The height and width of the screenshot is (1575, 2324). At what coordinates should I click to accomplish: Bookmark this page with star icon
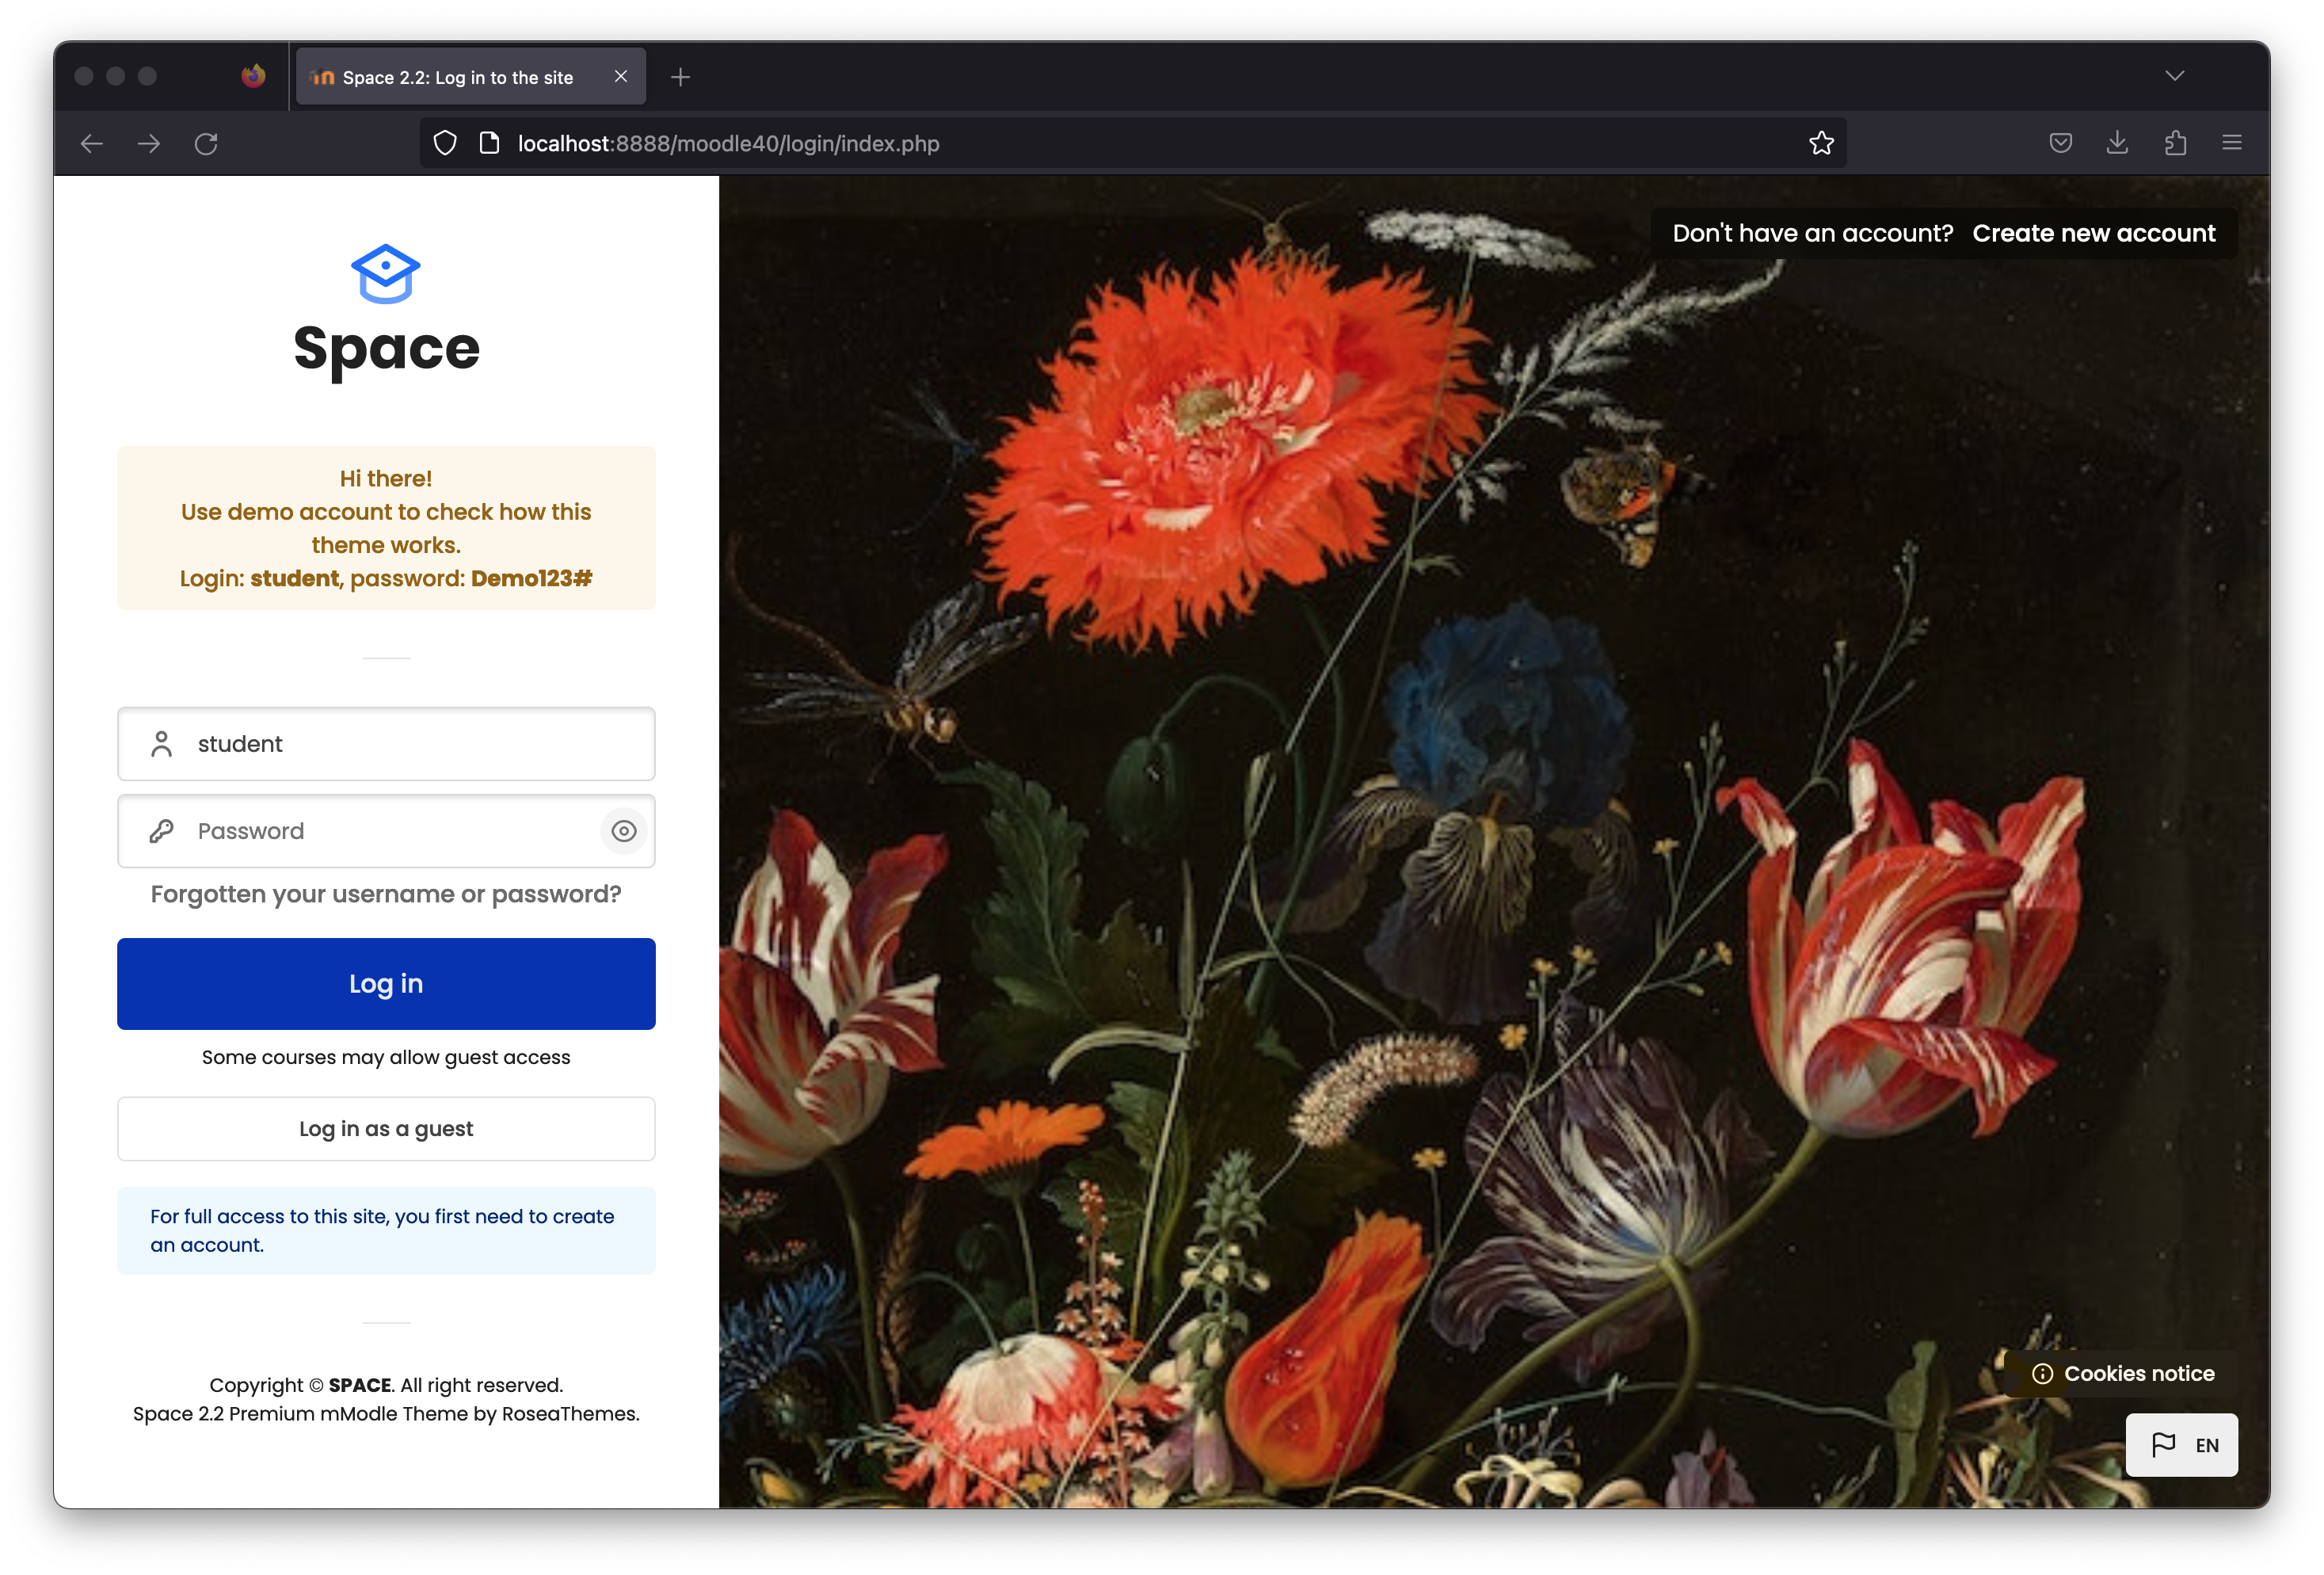1821,143
